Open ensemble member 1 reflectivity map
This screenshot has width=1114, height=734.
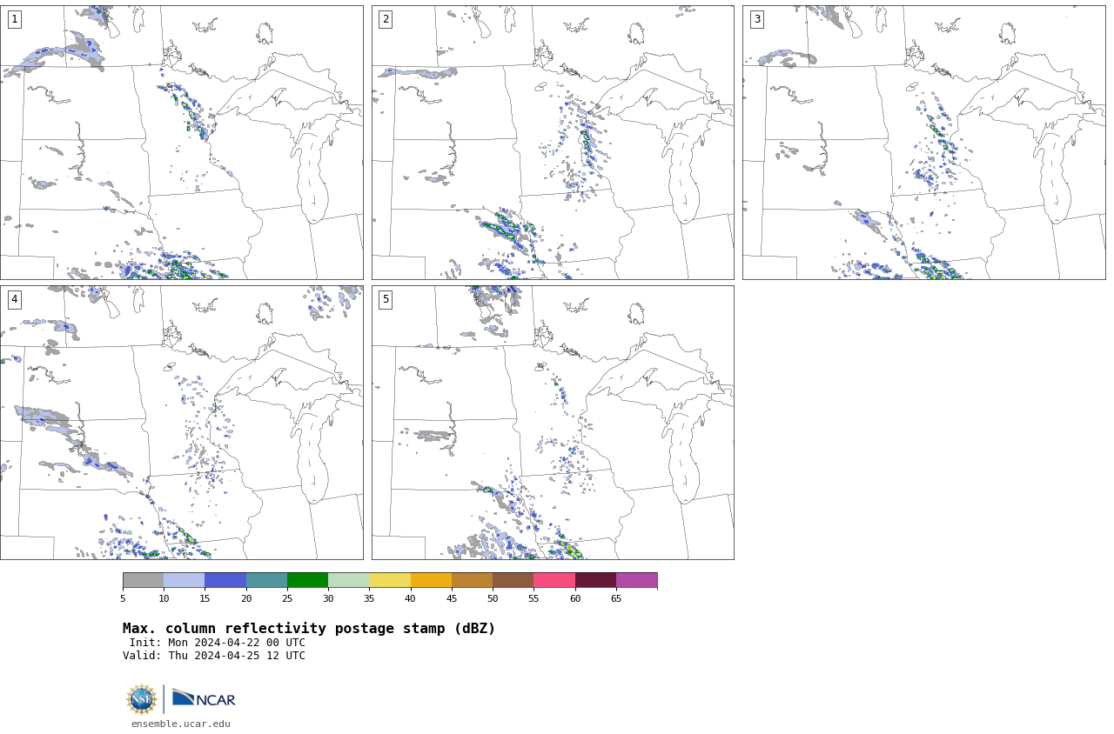tap(182, 143)
